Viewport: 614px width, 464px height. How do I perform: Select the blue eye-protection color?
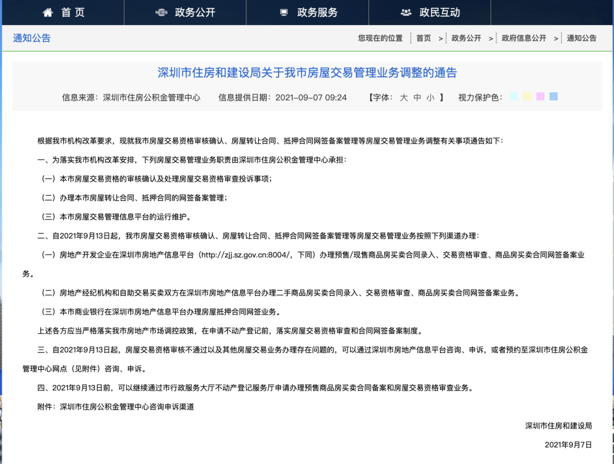[x=554, y=97]
